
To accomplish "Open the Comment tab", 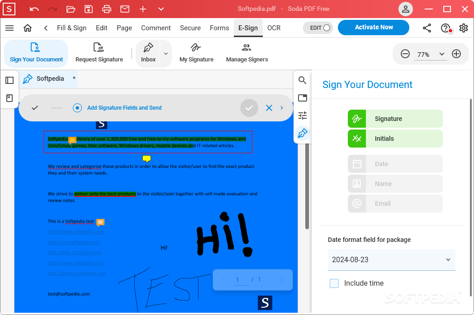I will (x=156, y=28).
